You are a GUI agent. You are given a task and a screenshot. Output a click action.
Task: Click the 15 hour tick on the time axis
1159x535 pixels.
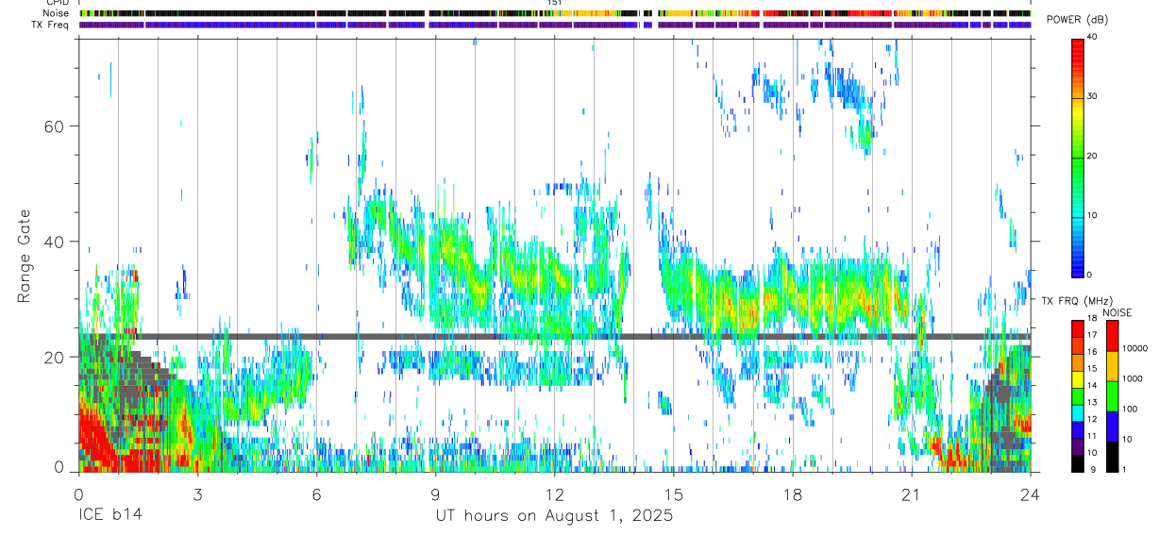673,493
